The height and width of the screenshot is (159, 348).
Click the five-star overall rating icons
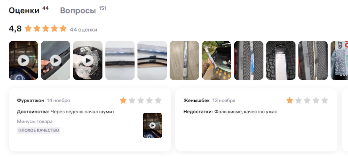click(46, 29)
